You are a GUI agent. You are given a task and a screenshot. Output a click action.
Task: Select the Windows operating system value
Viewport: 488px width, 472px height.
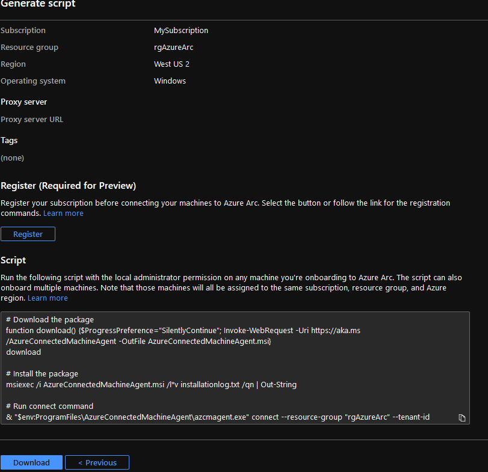click(170, 81)
